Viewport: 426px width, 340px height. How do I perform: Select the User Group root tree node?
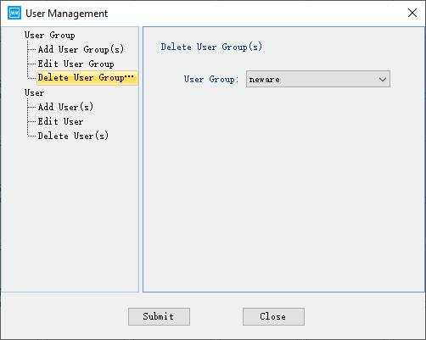click(x=50, y=36)
